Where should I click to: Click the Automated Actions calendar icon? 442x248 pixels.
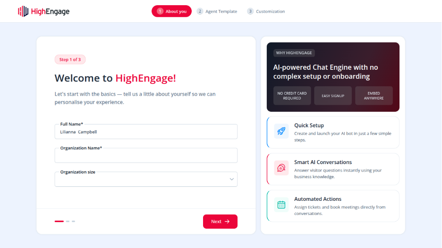point(281,205)
